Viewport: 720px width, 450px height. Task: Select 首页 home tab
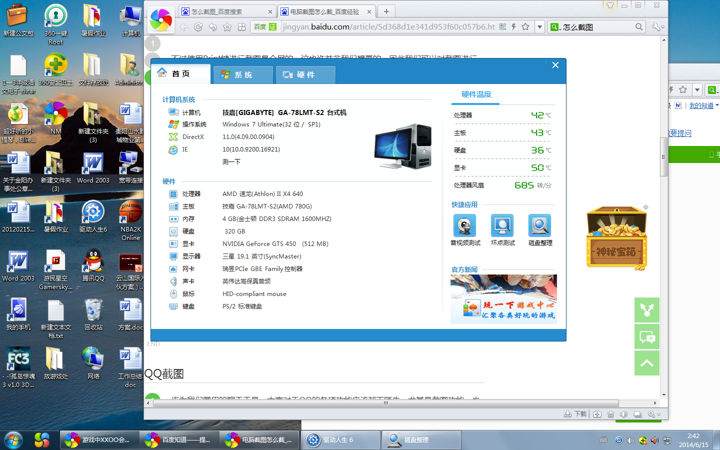(x=180, y=73)
